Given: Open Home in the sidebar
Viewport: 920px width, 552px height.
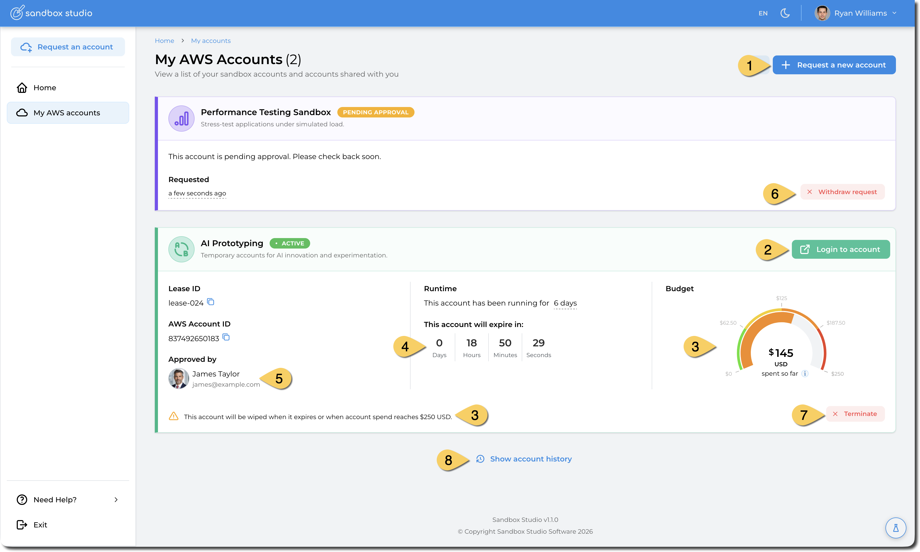Looking at the screenshot, I should coord(45,88).
